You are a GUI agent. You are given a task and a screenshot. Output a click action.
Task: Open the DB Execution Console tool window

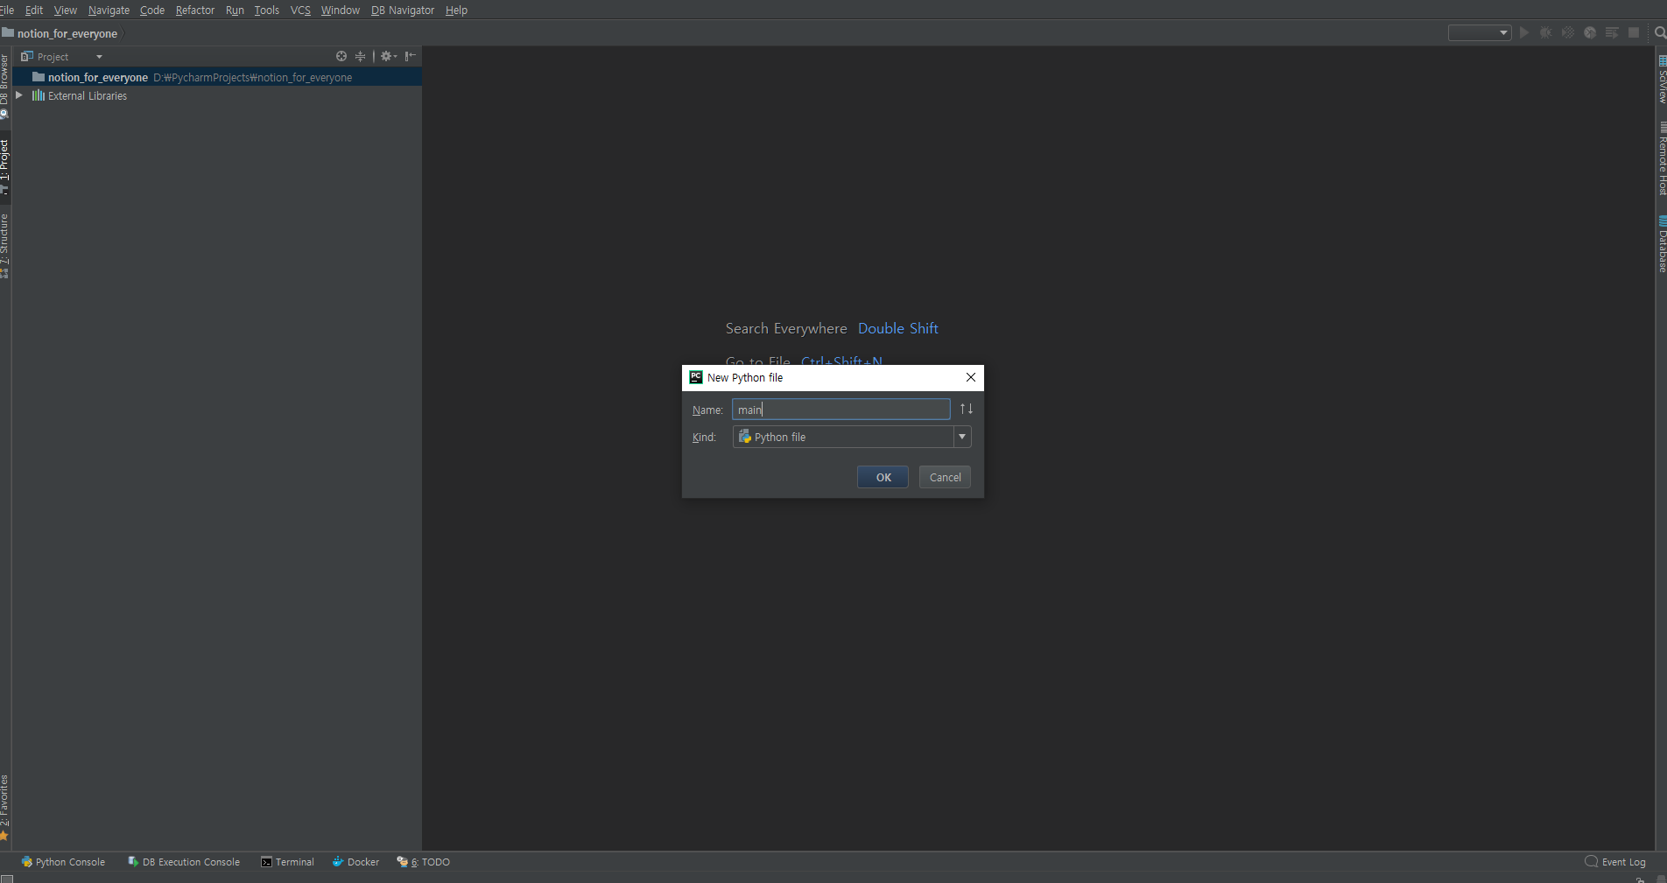[x=184, y=862]
